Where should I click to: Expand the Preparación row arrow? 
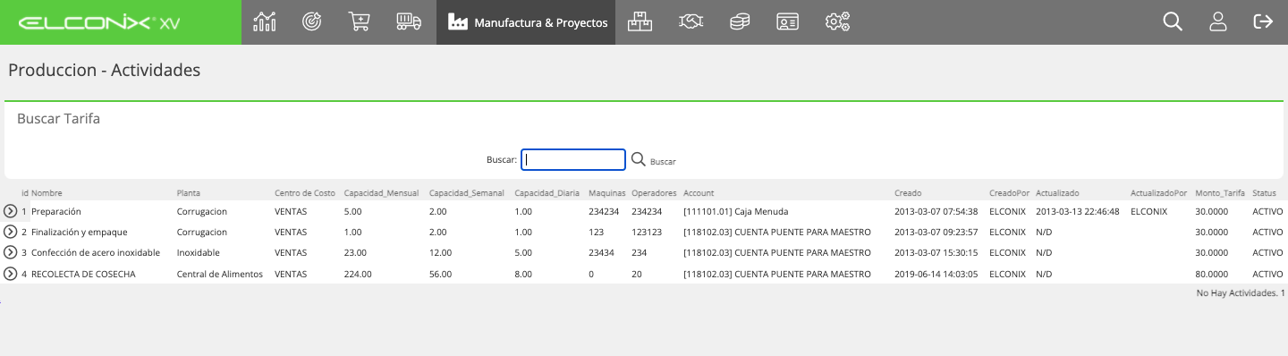click(x=10, y=211)
